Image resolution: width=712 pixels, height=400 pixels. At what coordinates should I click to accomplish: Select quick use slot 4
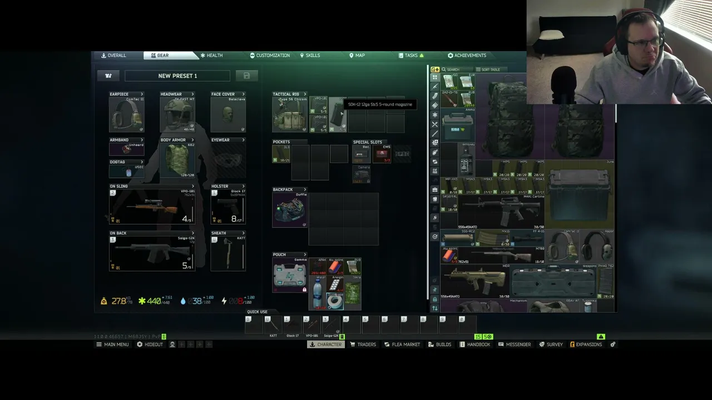pyautogui.click(x=350, y=324)
